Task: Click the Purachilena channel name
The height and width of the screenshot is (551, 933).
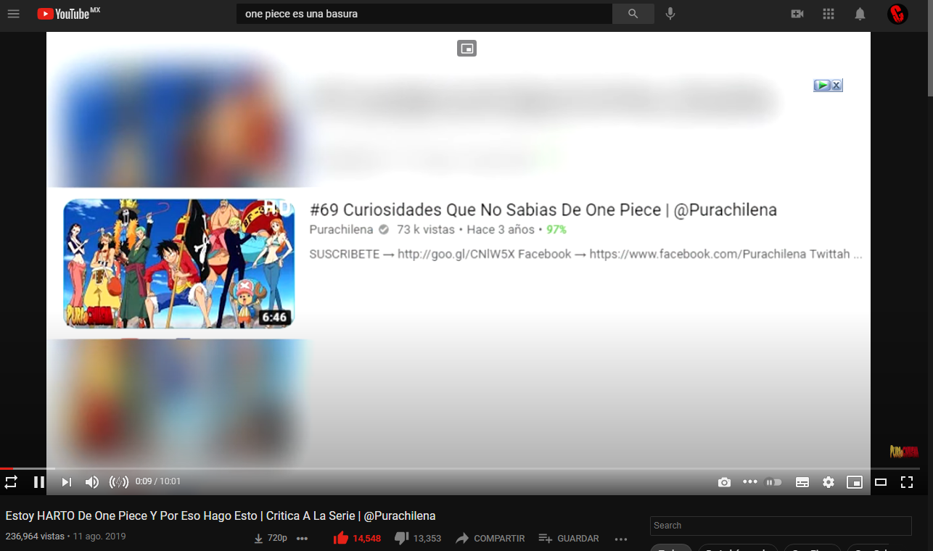Action: [x=341, y=230]
